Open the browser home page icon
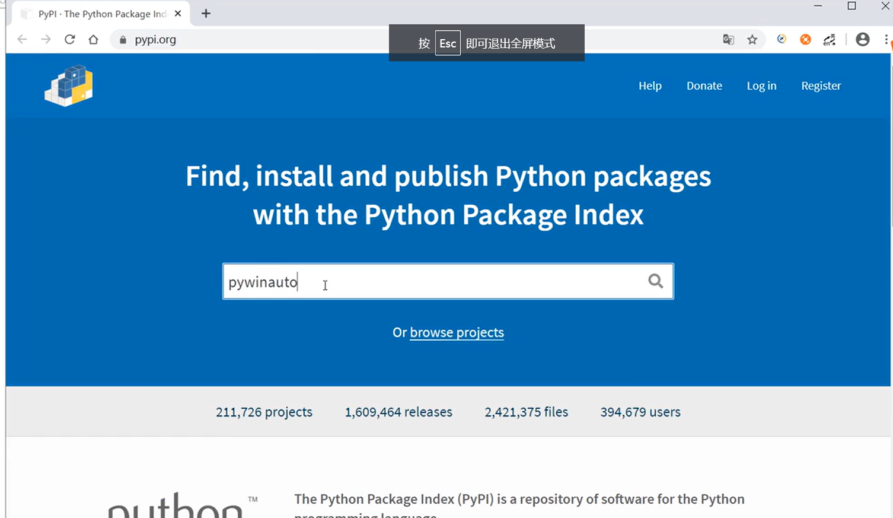 (93, 39)
